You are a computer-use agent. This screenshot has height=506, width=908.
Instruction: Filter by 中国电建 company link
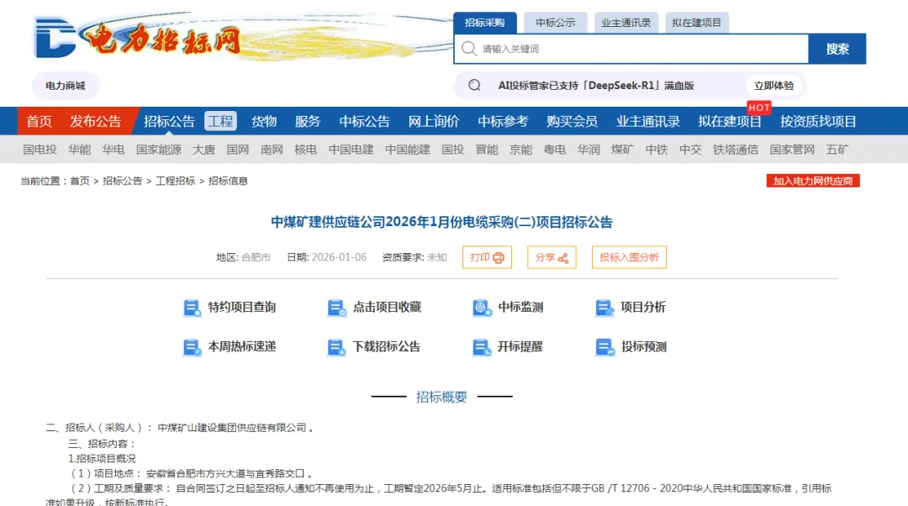click(351, 150)
